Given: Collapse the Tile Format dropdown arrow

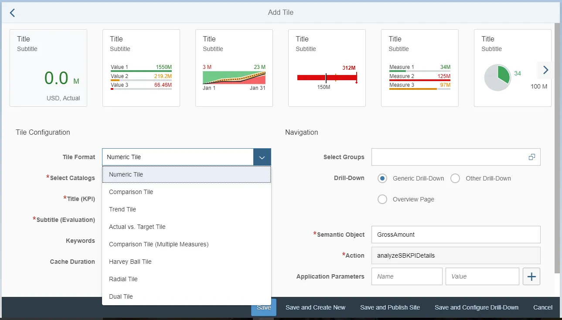Looking at the screenshot, I should click(262, 157).
